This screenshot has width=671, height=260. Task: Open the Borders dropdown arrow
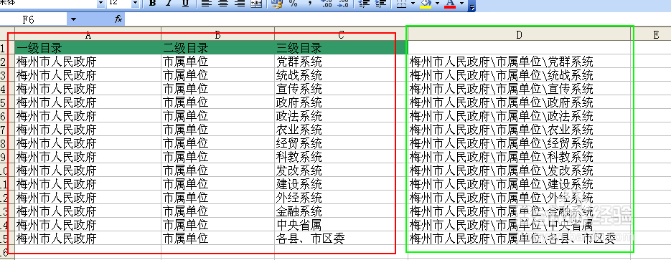[x=413, y=3]
